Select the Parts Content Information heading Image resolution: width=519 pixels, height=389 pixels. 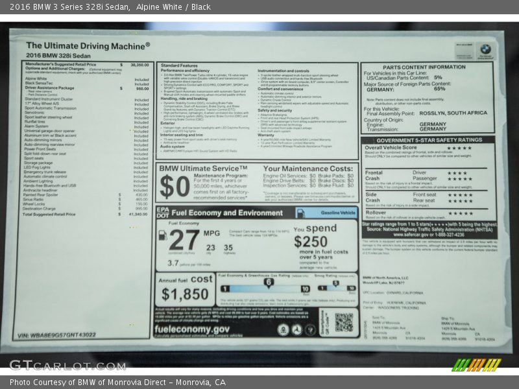point(424,67)
